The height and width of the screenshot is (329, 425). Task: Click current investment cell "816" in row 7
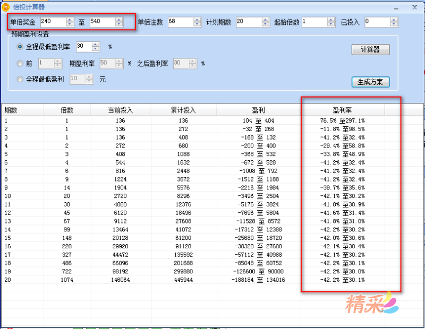point(121,171)
